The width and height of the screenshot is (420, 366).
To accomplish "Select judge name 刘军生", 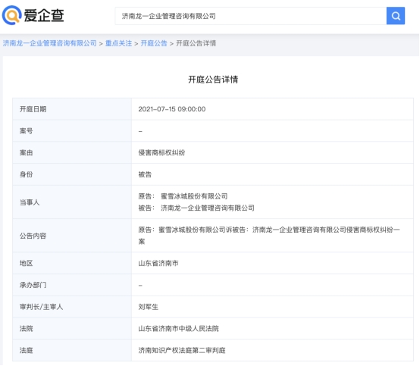I will pos(149,307).
